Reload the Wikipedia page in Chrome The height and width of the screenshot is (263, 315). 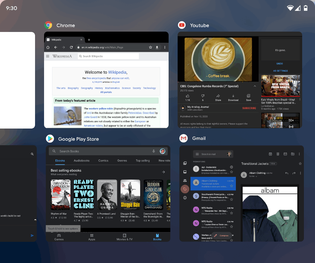pos(71,47)
